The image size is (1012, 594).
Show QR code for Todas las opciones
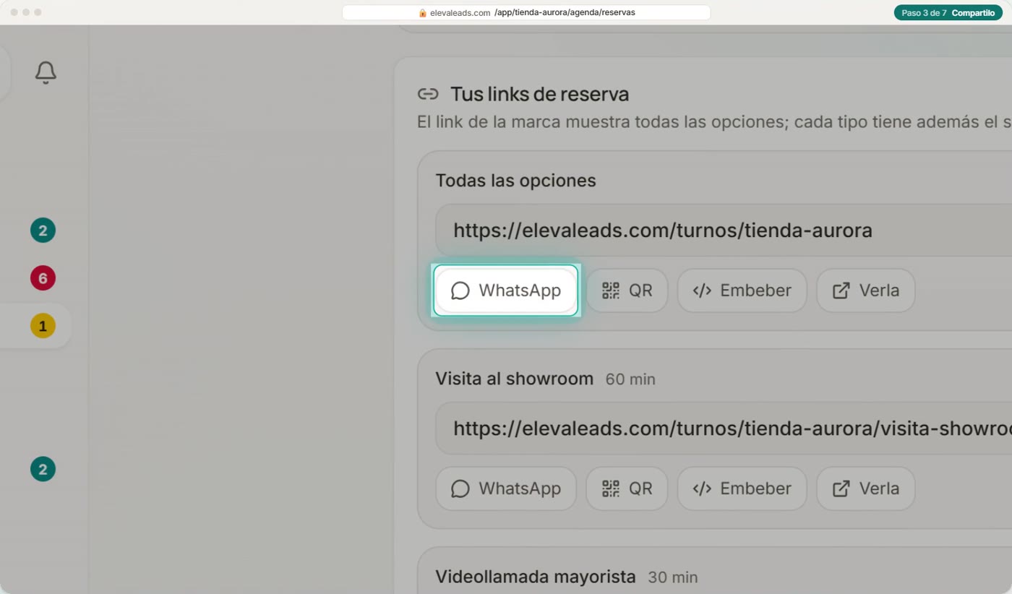pyautogui.click(x=627, y=290)
